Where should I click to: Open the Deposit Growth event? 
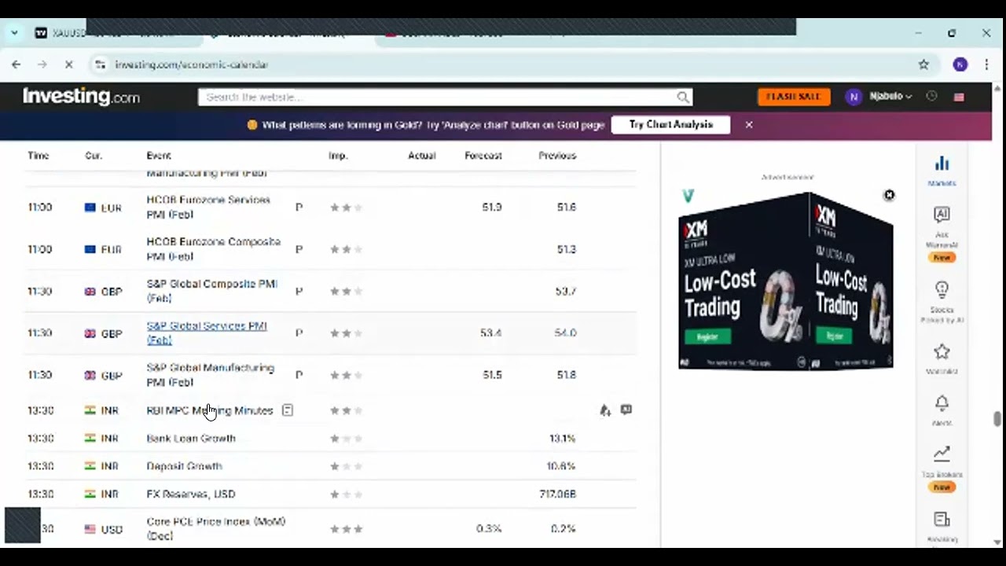pos(185,466)
